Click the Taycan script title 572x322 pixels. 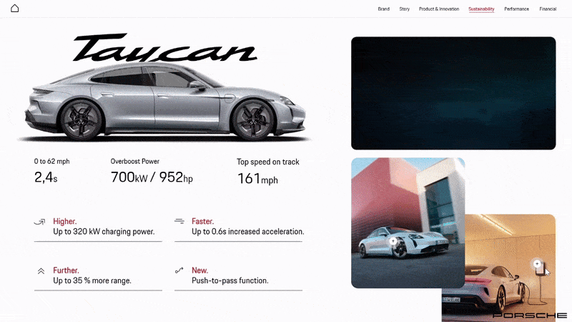coord(165,47)
